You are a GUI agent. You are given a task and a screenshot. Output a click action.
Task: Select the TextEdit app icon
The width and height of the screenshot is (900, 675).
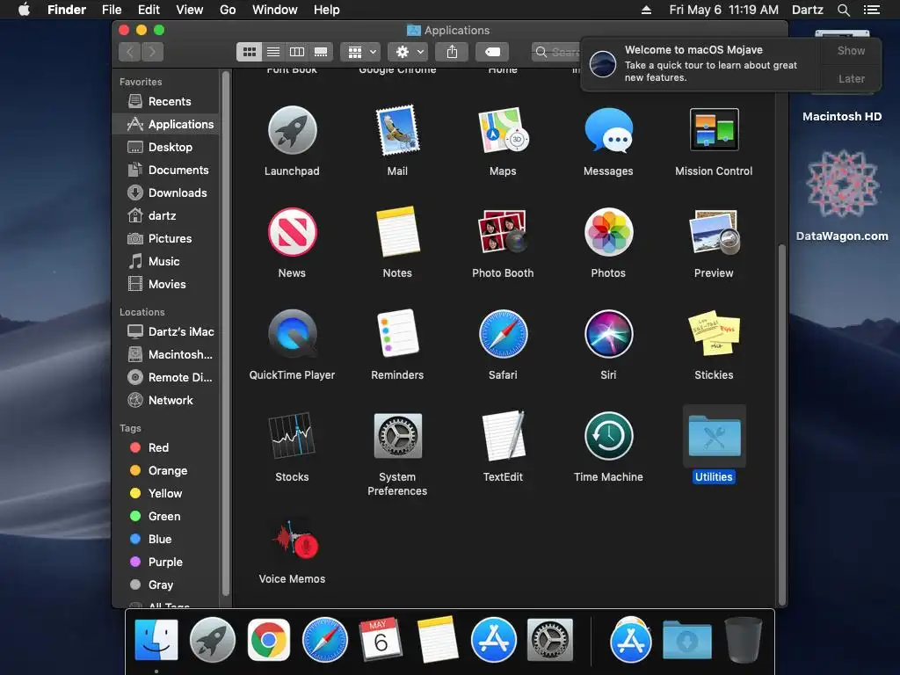coord(503,436)
